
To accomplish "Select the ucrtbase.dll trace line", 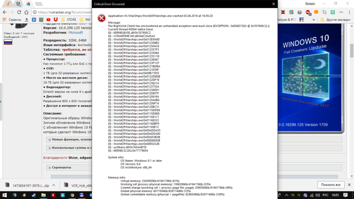I will (127, 147).
